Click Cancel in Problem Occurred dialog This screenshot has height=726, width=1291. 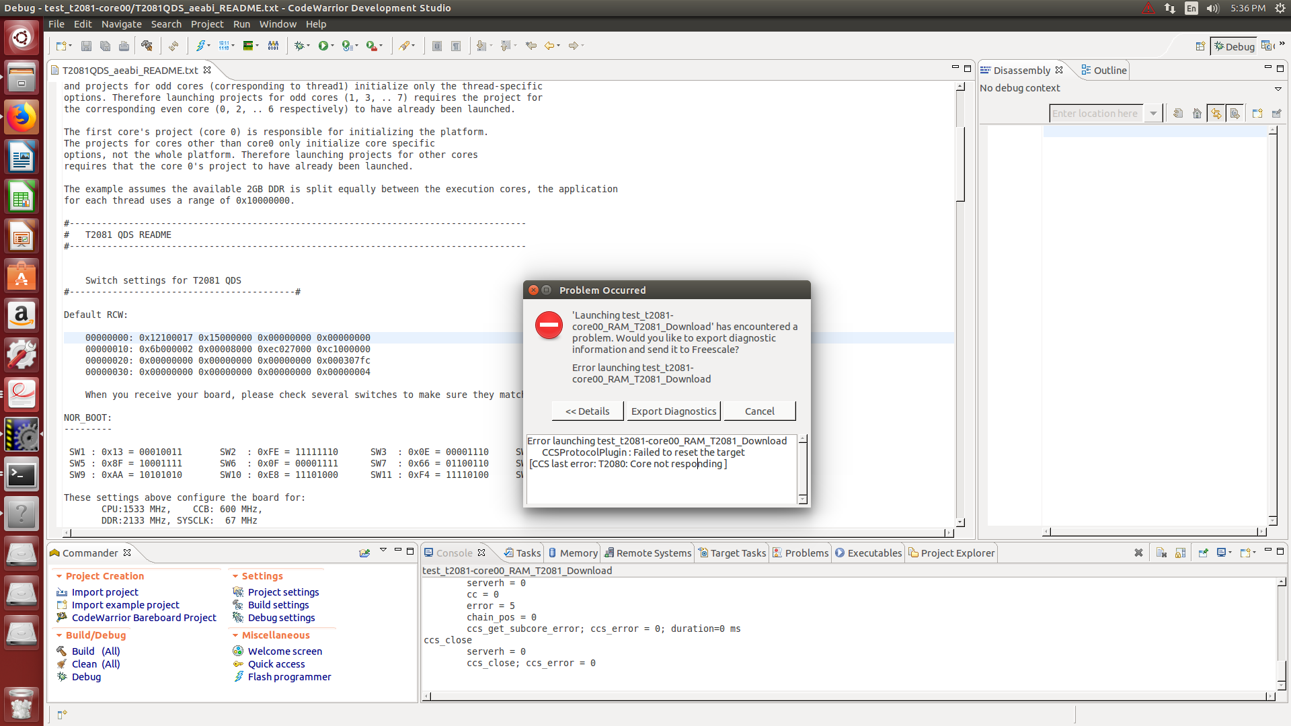760,411
